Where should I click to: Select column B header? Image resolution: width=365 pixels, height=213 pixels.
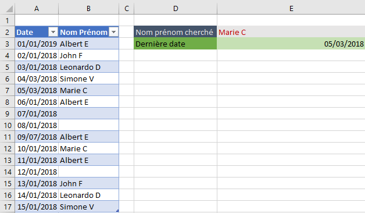88,9
